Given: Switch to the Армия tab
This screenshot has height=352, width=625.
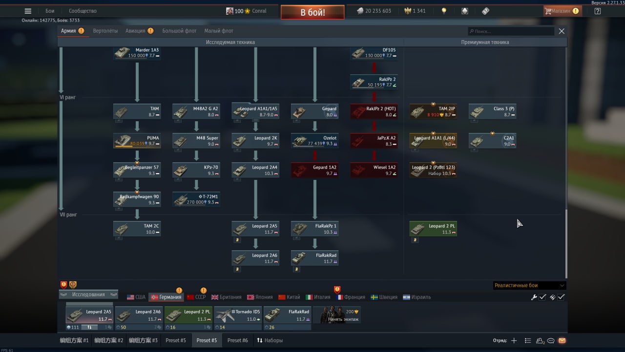Looking at the screenshot, I should coord(72,31).
